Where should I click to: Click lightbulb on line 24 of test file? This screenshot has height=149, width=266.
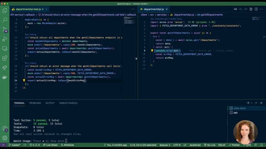pos(24,80)
